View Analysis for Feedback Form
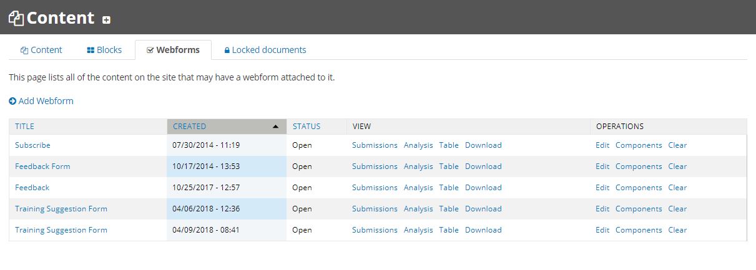756x270 pixels. click(x=418, y=166)
